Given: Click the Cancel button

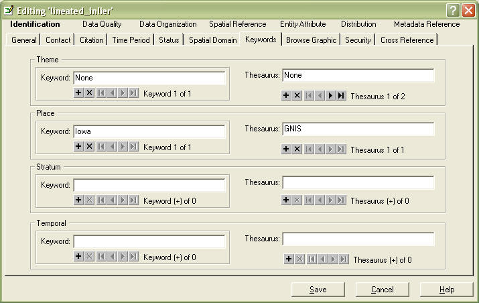Looking at the screenshot, I should pos(383,290).
